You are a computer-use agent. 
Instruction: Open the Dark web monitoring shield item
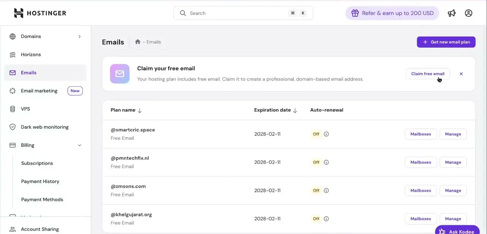45,127
